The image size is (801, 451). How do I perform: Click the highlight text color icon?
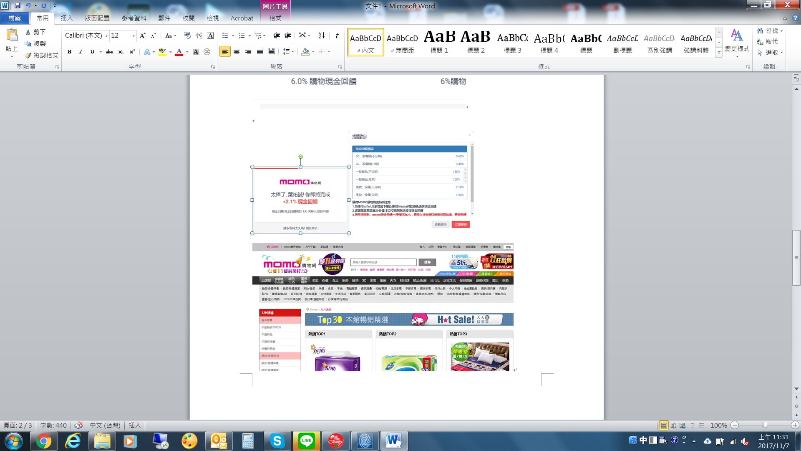[162, 52]
